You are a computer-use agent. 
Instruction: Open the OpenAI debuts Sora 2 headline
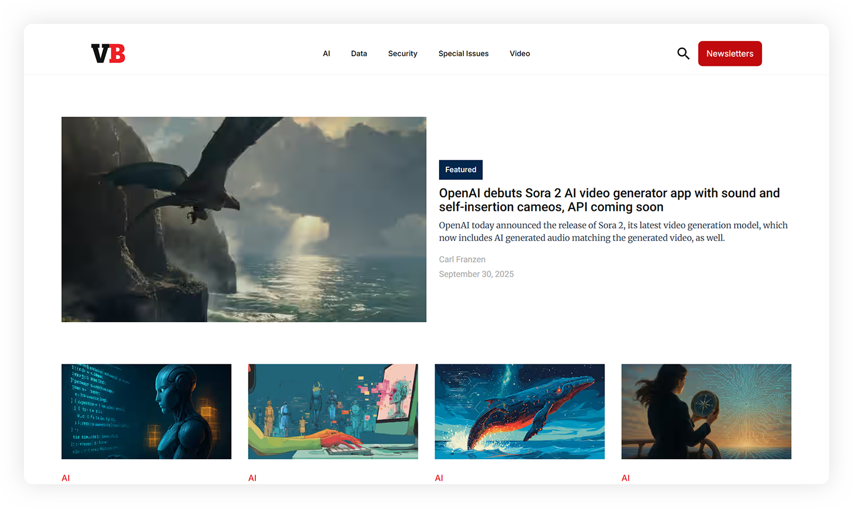click(x=609, y=200)
